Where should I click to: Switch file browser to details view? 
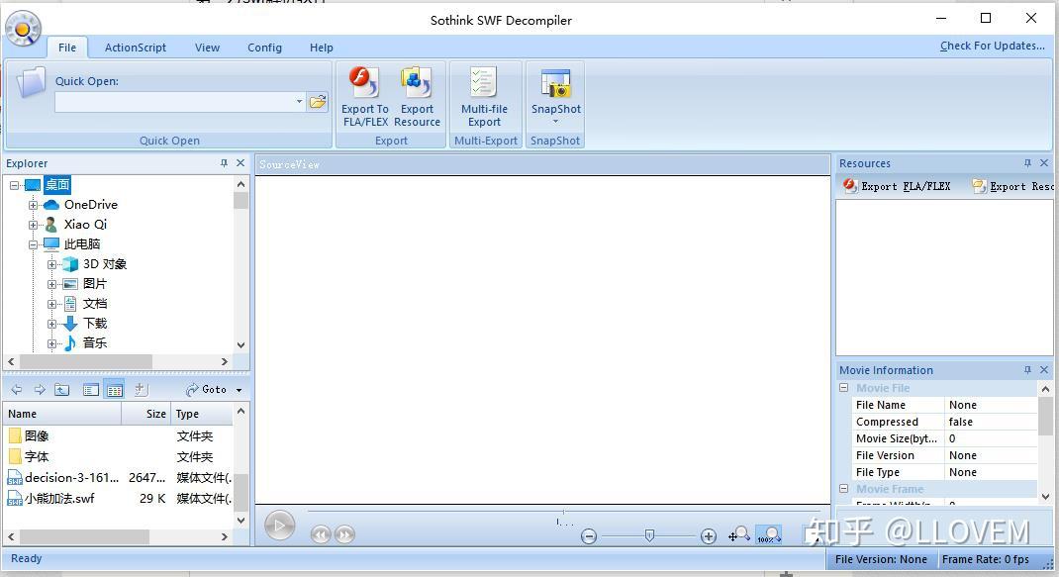tap(114, 390)
